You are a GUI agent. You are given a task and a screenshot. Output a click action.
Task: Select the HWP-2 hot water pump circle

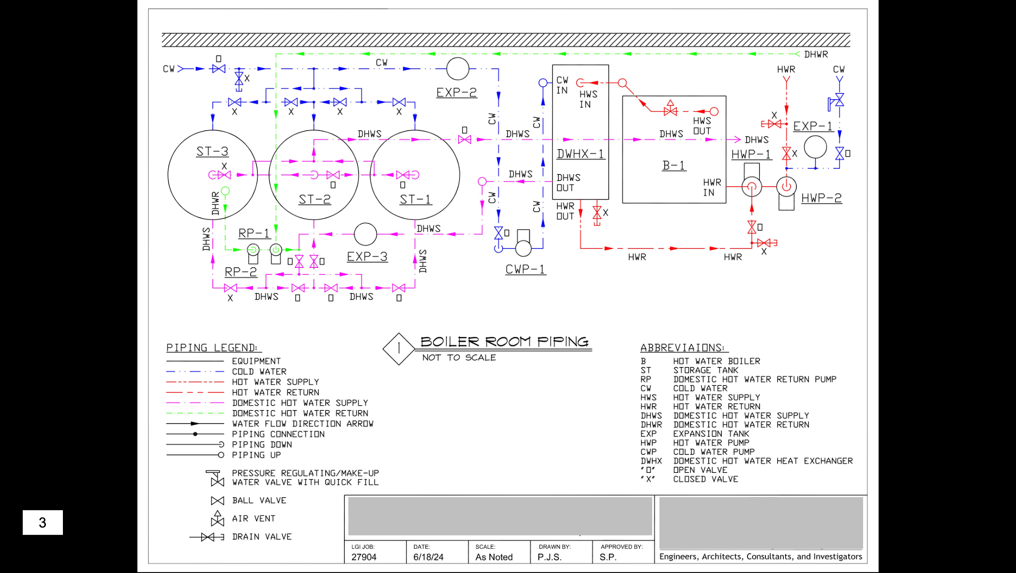786,188
